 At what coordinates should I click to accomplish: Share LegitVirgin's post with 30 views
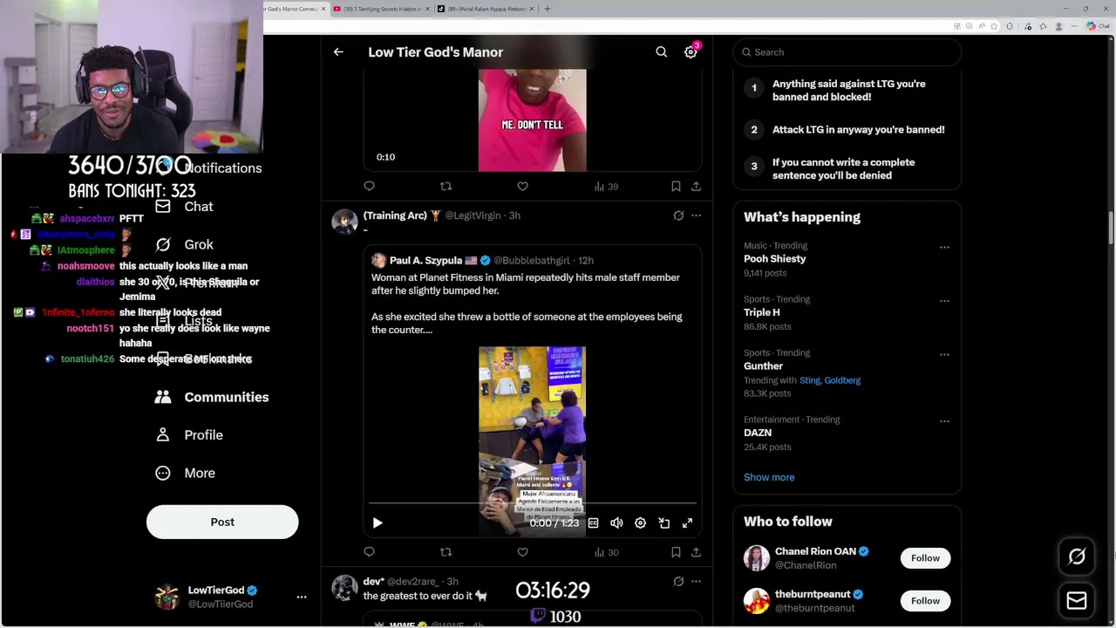[x=696, y=552]
